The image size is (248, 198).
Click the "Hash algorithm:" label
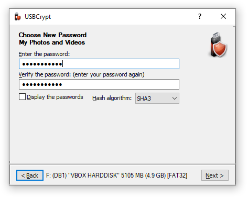pos(112,98)
